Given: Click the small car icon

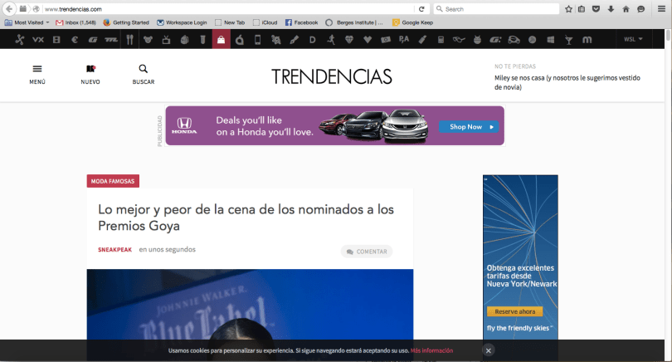Looking at the screenshot, I should [514, 40].
